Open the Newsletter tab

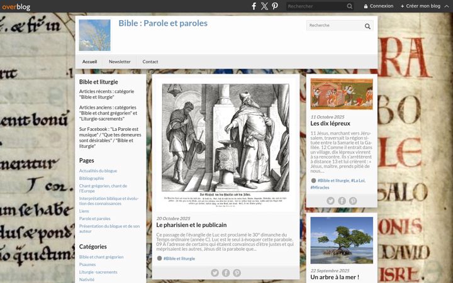[120, 62]
